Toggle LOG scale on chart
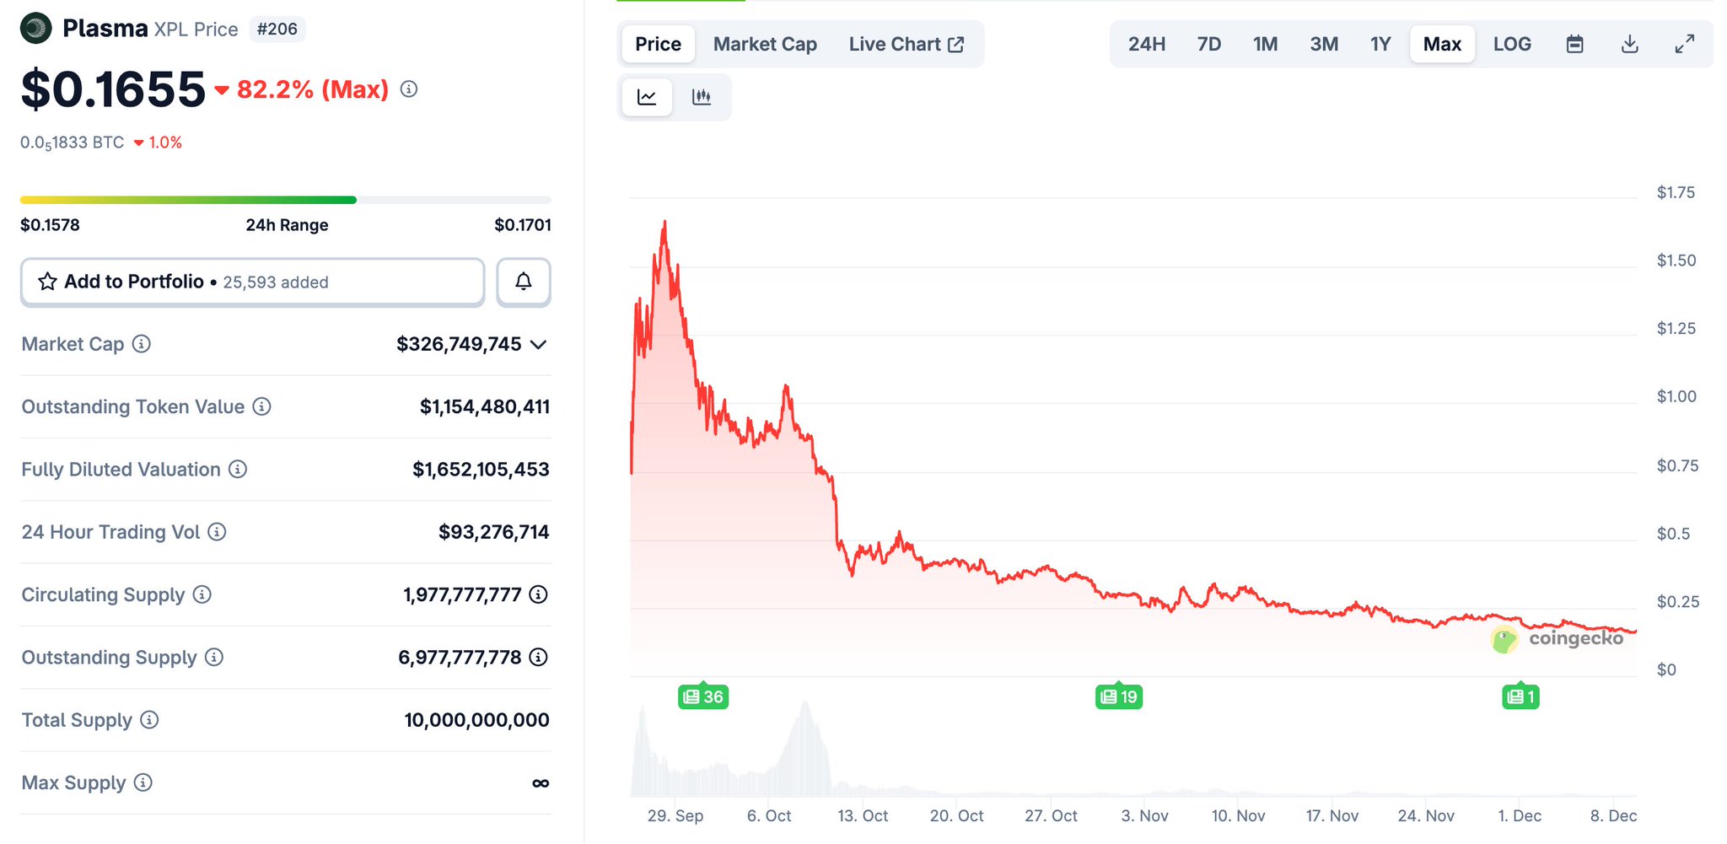The image size is (1727, 844). 1511,44
